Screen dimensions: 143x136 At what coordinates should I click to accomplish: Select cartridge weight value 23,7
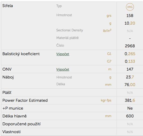pyautogui.click(x=130, y=77)
